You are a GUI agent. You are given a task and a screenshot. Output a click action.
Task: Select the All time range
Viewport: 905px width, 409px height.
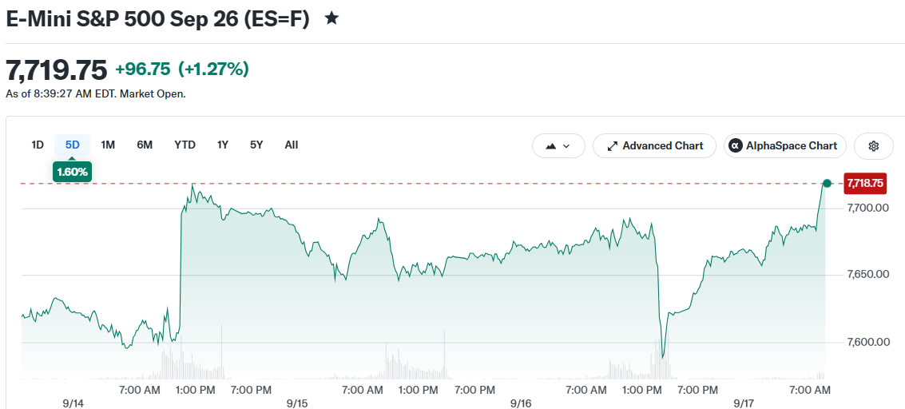tap(292, 145)
